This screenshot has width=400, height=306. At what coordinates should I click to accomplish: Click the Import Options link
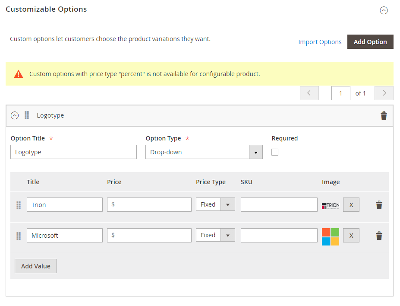tap(320, 42)
